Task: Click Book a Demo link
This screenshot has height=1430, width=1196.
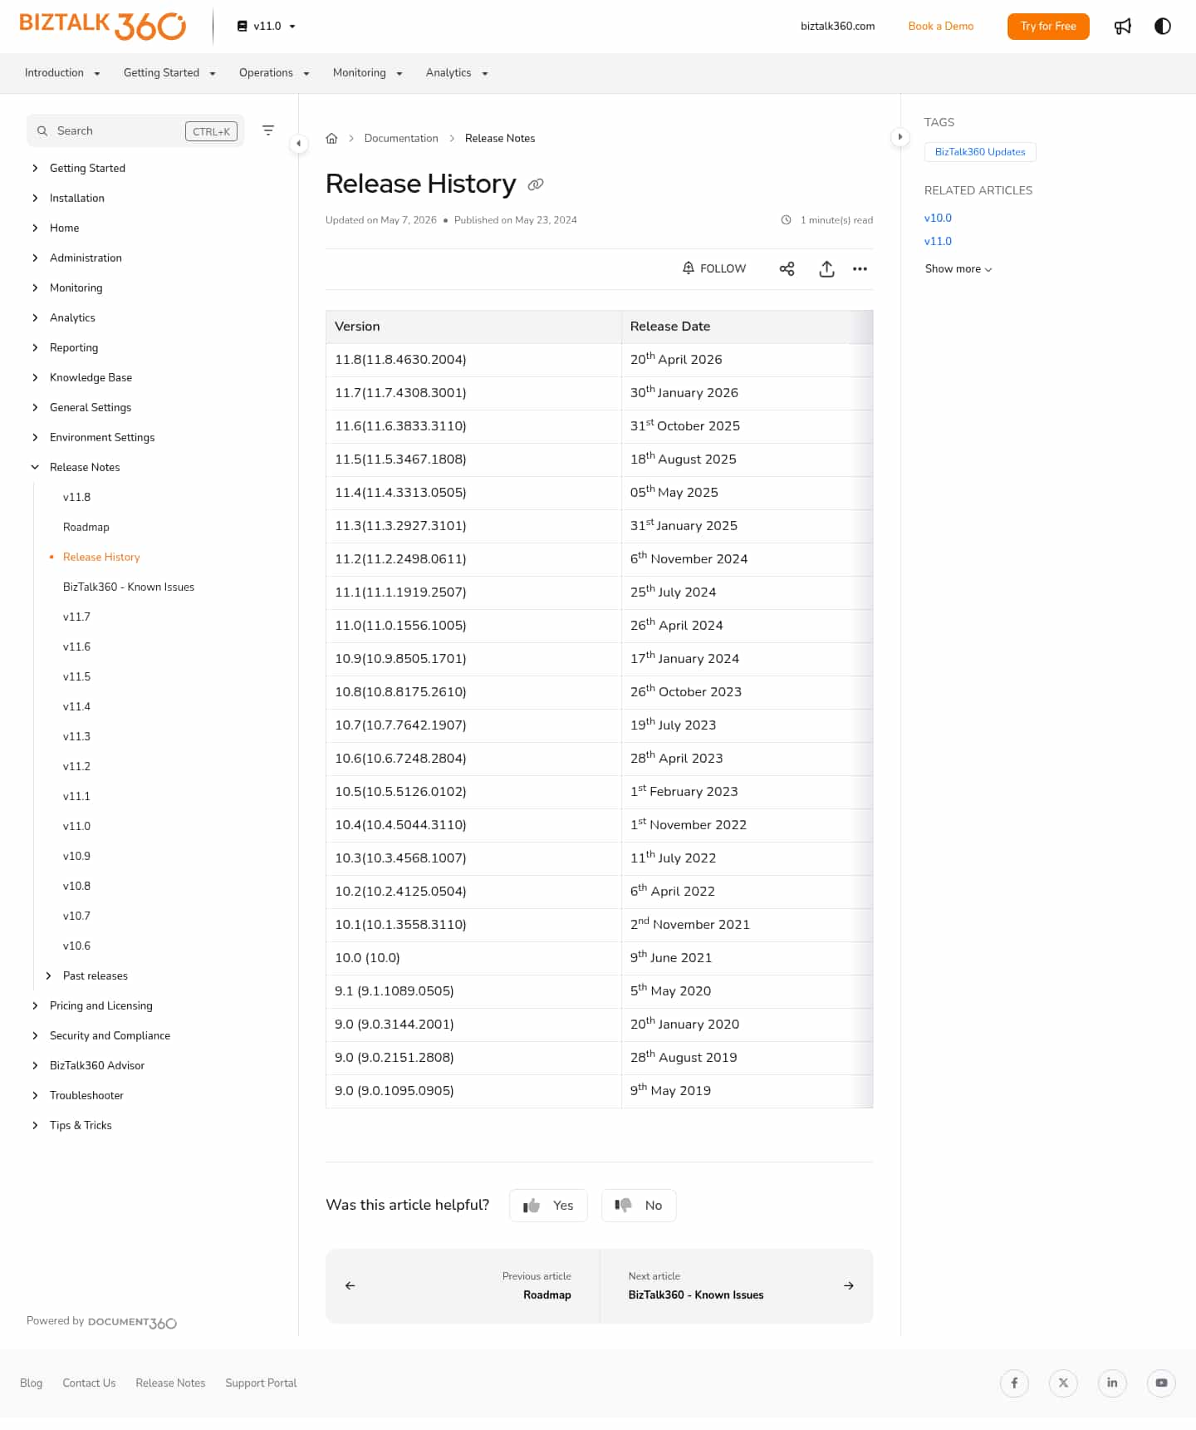Action: coord(941,27)
